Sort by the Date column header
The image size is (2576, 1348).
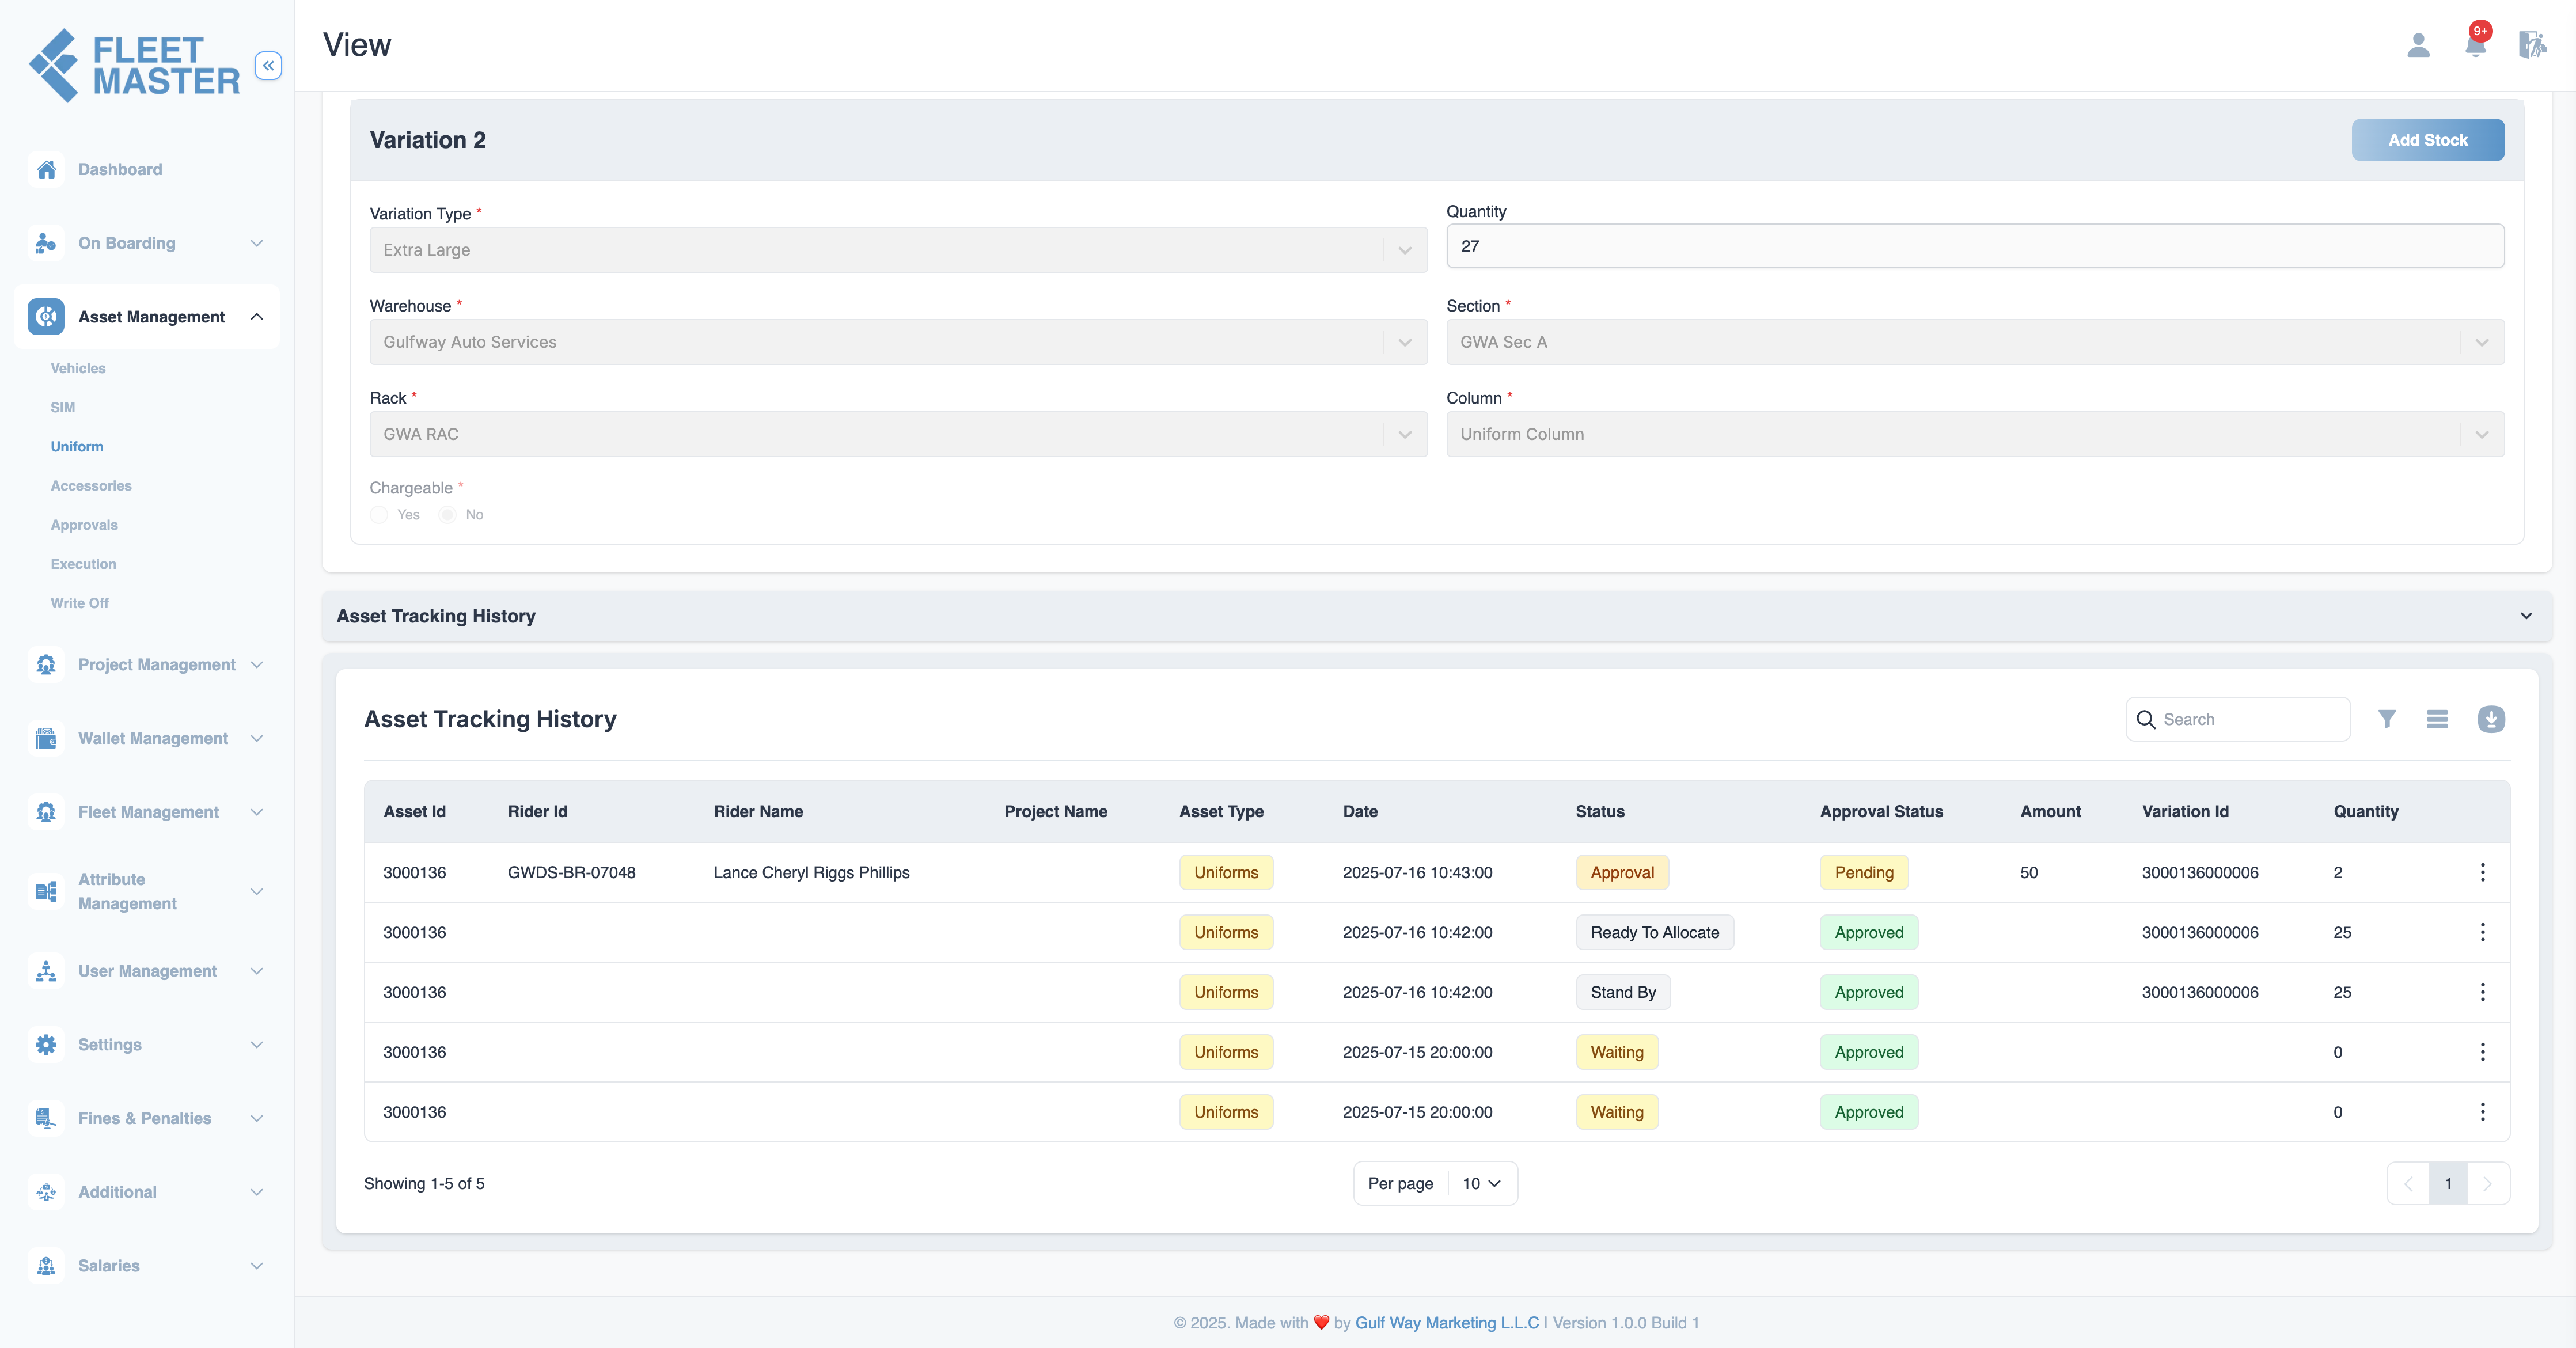point(1360,811)
